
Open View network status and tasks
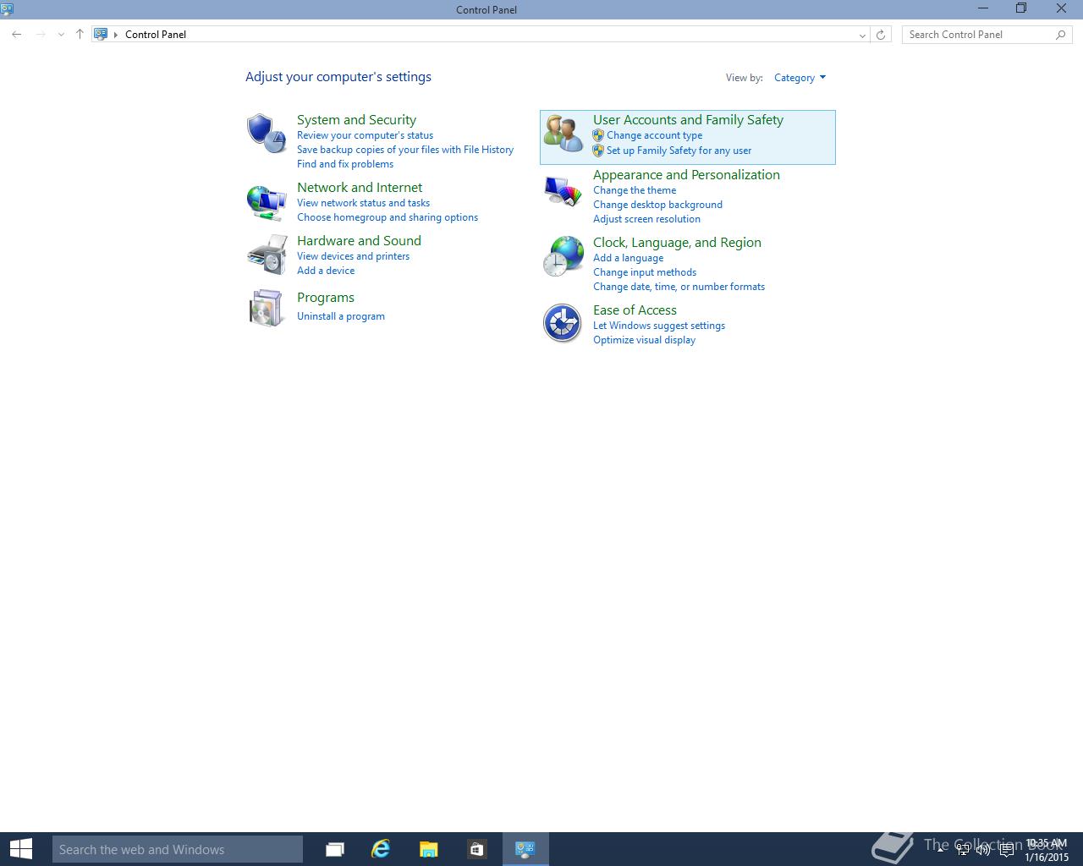click(363, 203)
